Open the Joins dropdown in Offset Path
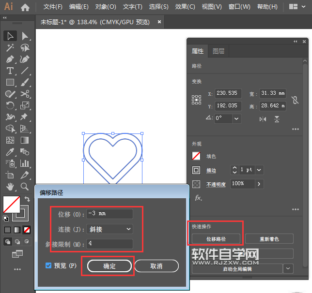 point(110,229)
